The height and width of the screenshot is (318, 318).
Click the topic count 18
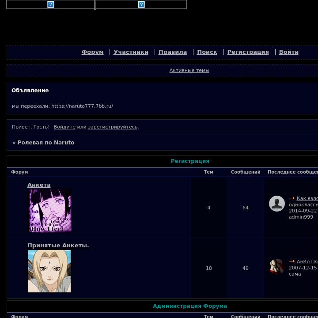pyautogui.click(x=208, y=268)
